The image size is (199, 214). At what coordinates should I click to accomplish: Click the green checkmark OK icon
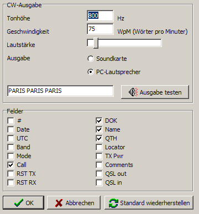click(x=19, y=203)
